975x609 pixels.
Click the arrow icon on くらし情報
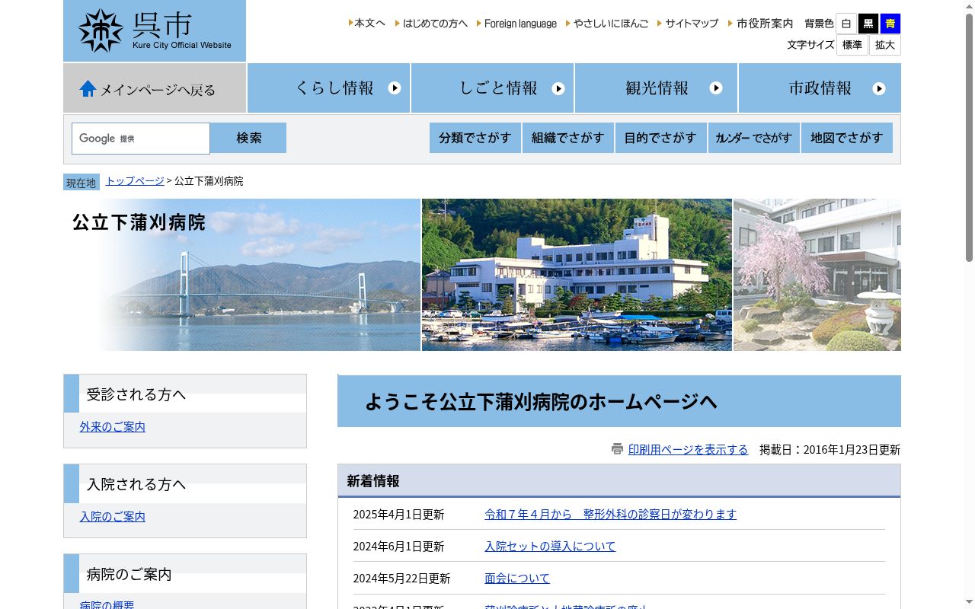click(395, 88)
